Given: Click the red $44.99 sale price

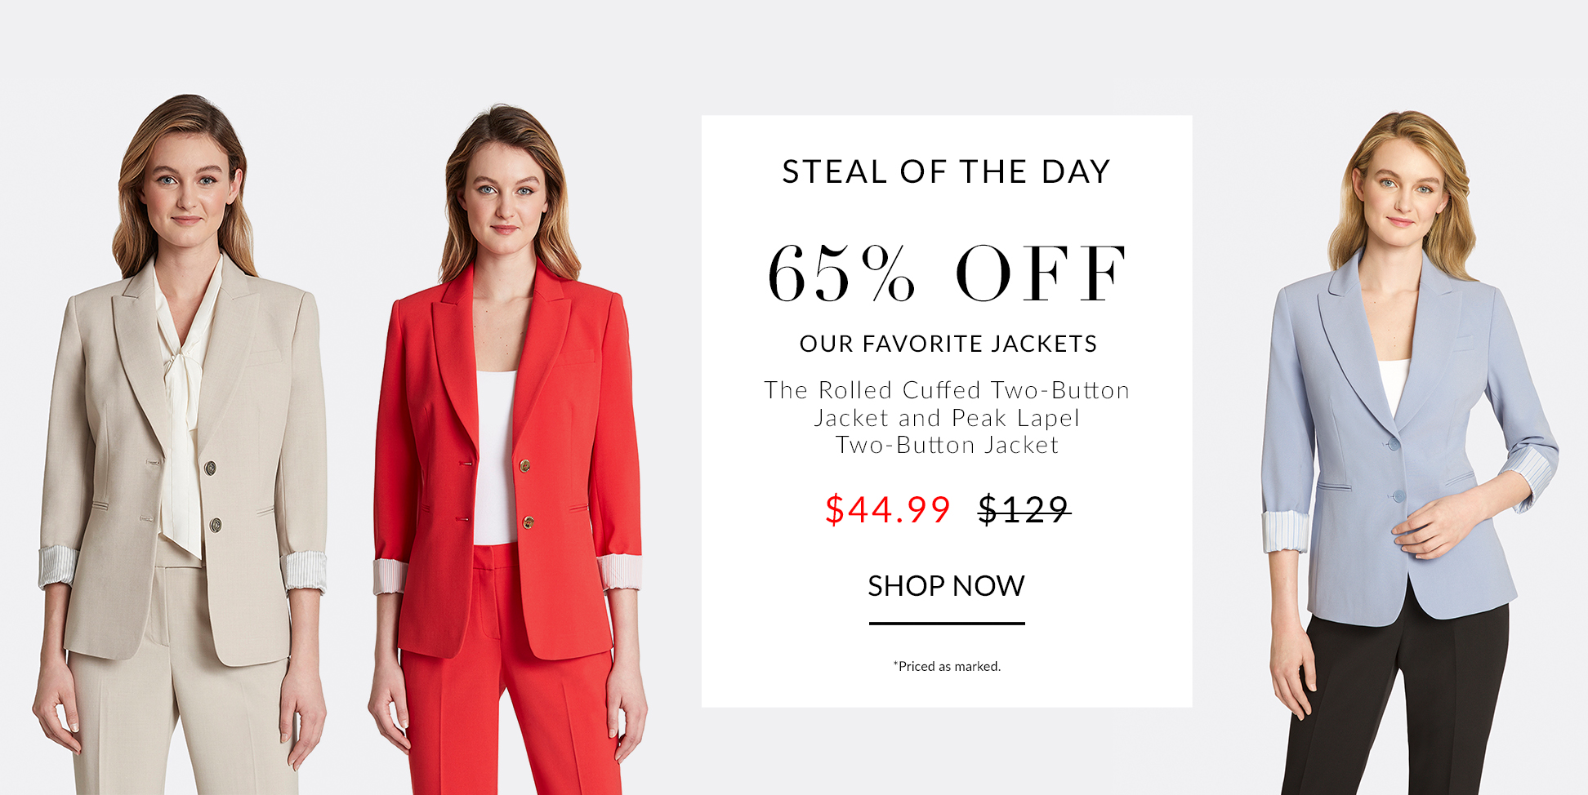Looking at the screenshot, I should 888,509.
